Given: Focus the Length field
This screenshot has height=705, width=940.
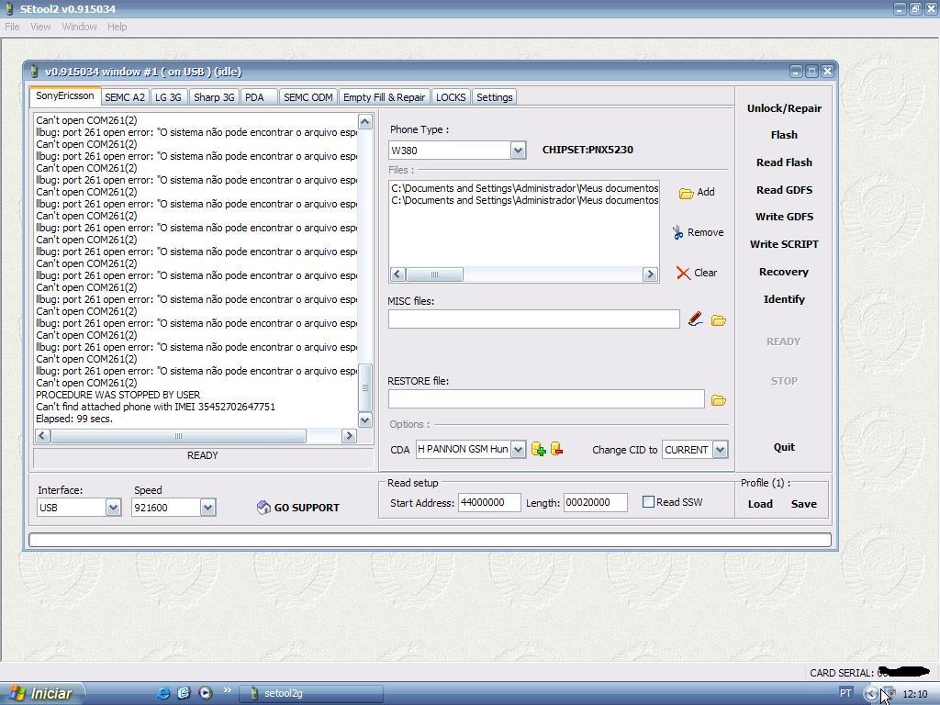Looking at the screenshot, I should (x=595, y=502).
